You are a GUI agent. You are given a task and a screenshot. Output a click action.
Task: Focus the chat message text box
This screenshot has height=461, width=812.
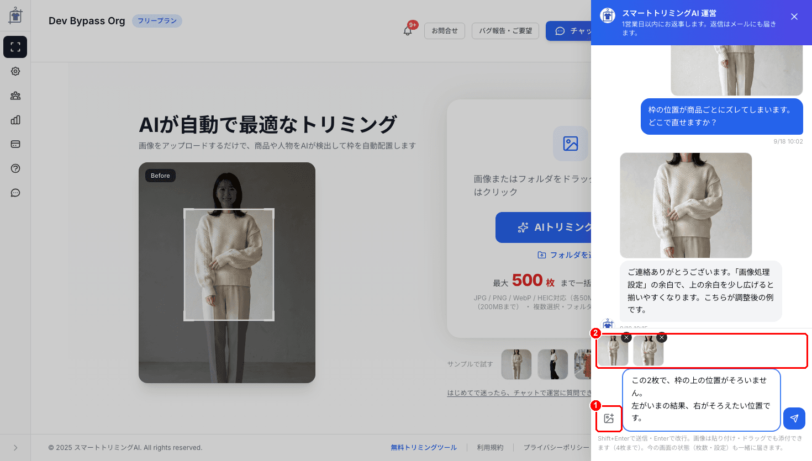(x=702, y=400)
